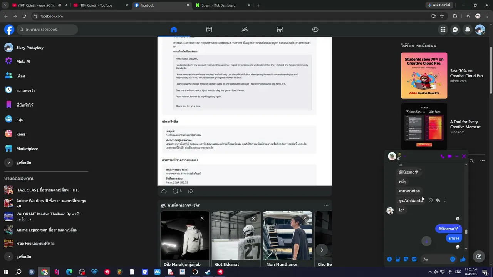The width and height of the screenshot is (493, 277).
Task: Open Got Ekkanat profile photo
Action: click(236, 235)
